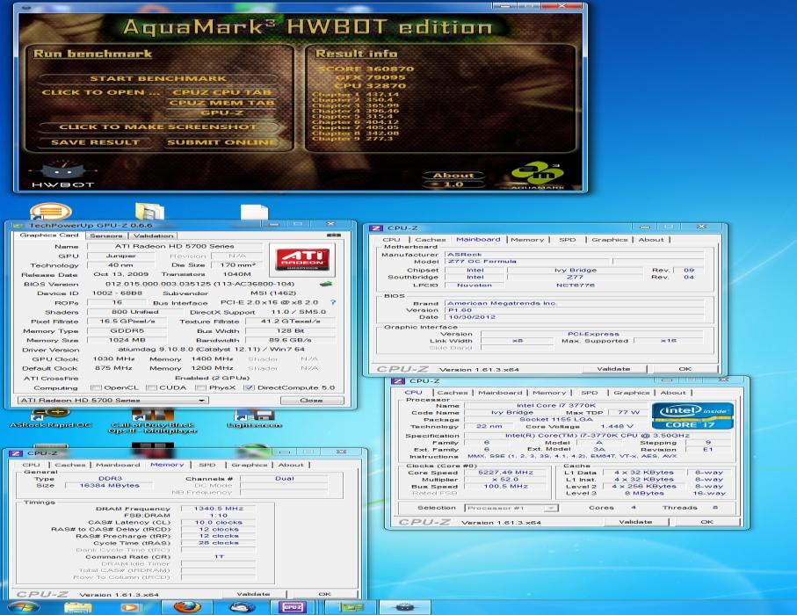Open the Graphics Card tab in GPU-Z
The image size is (797, 615).
[49, 235]
